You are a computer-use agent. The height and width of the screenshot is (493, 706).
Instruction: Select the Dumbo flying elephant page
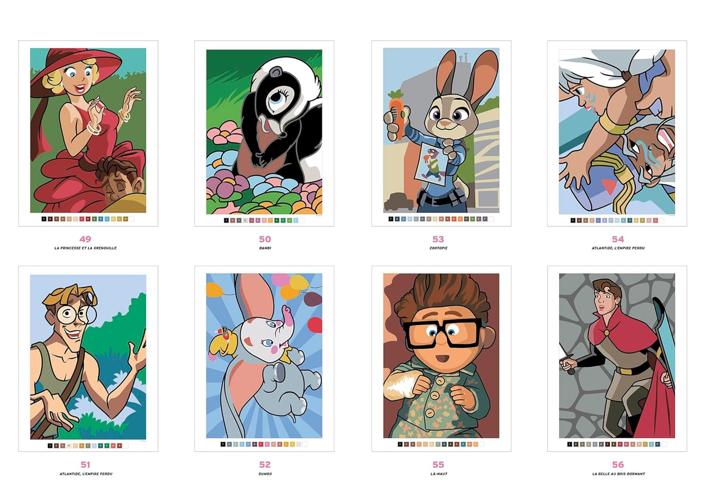pyautogui.click(x=264, y=356)
